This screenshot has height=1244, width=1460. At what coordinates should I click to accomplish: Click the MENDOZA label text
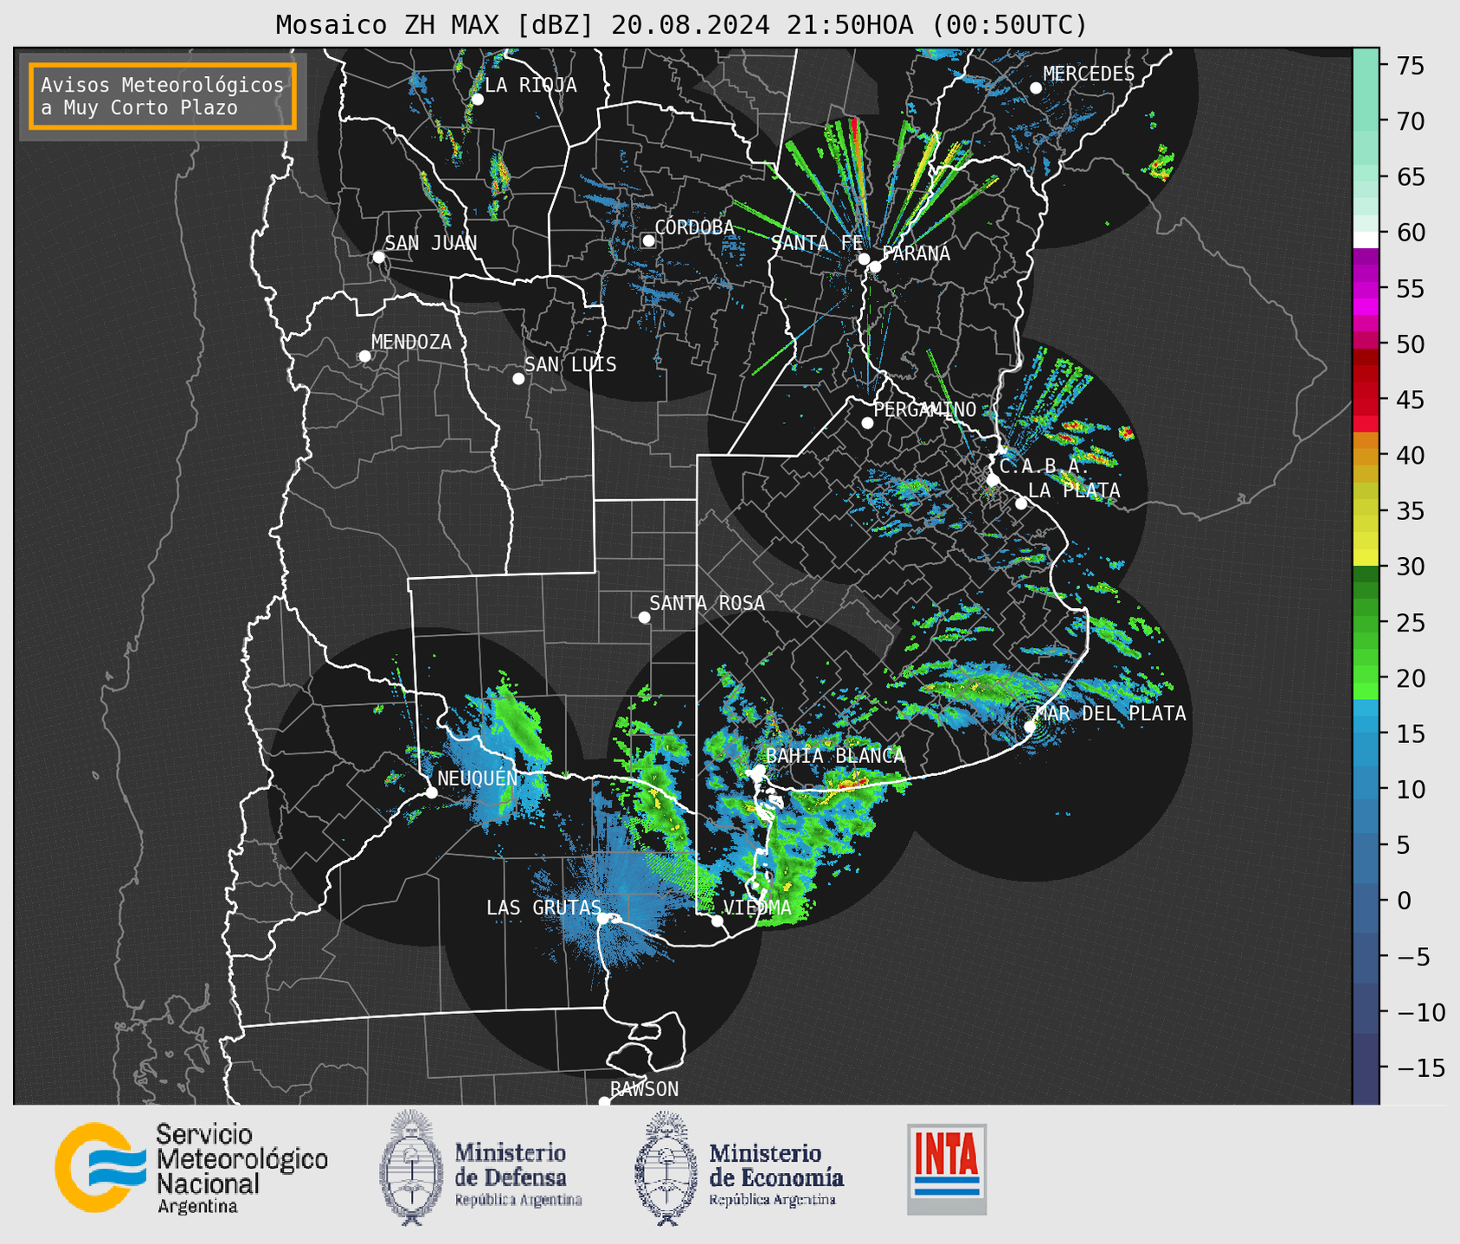point(411,343)
